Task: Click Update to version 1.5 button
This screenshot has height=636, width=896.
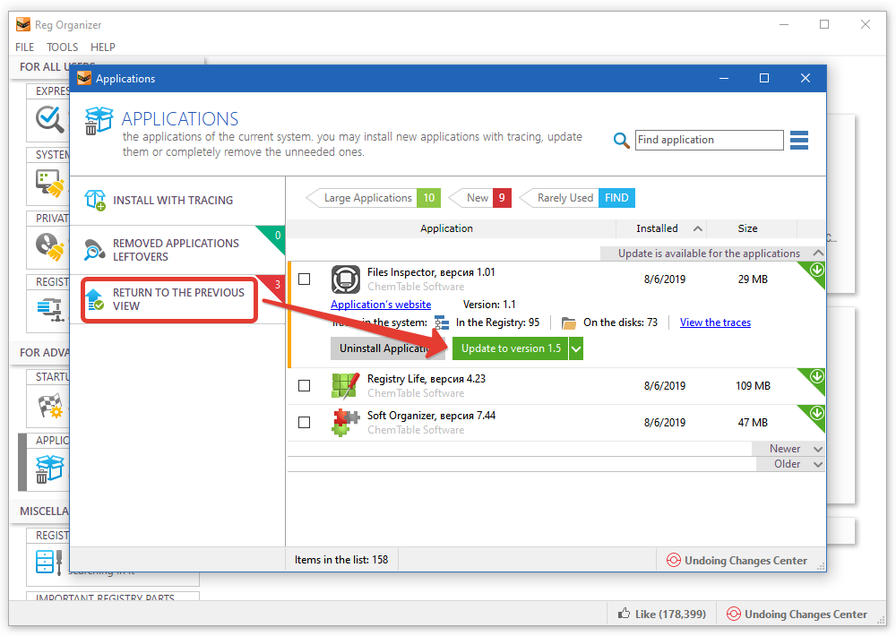Action: [x=511, y=348]
